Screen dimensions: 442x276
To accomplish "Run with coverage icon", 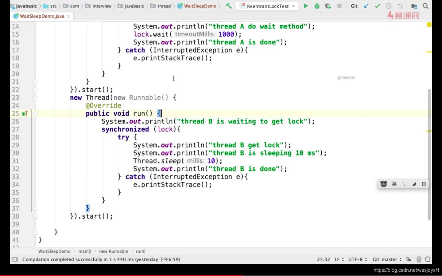I will tap(328, 6).
